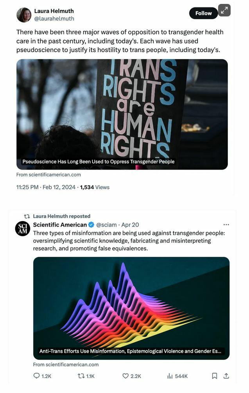
Task: Click the repost icon showing 1.1K
Action: 81,376
